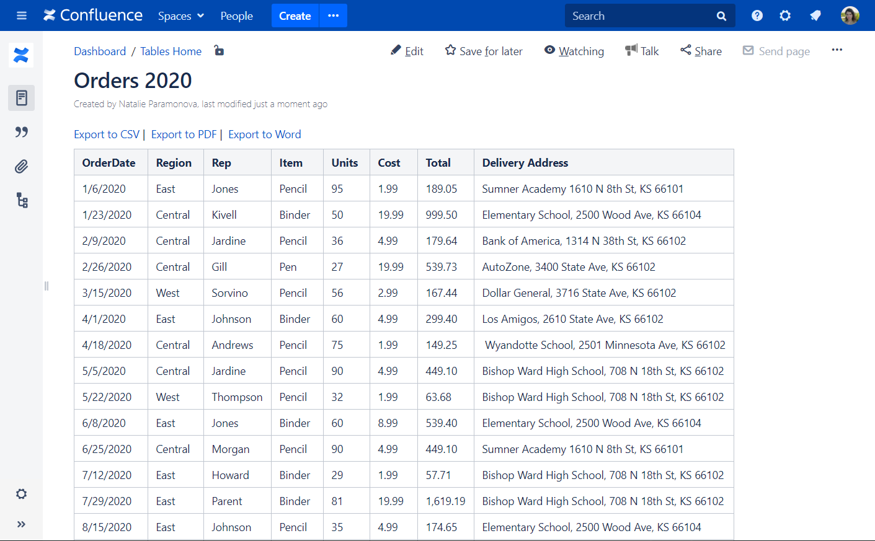Viewport: 875px width, 541px height.
Task: Click the Export to CSV link
Action: click(x=107, y=134)
